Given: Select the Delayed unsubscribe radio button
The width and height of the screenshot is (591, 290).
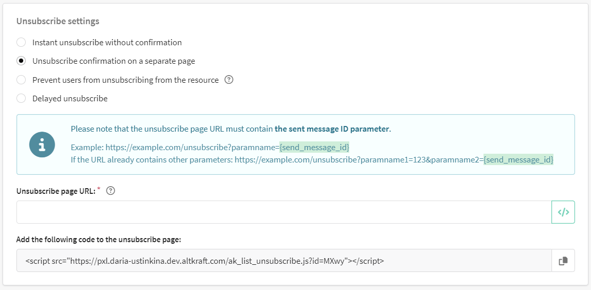Looking at the screenshot, I should pos(21,98).
